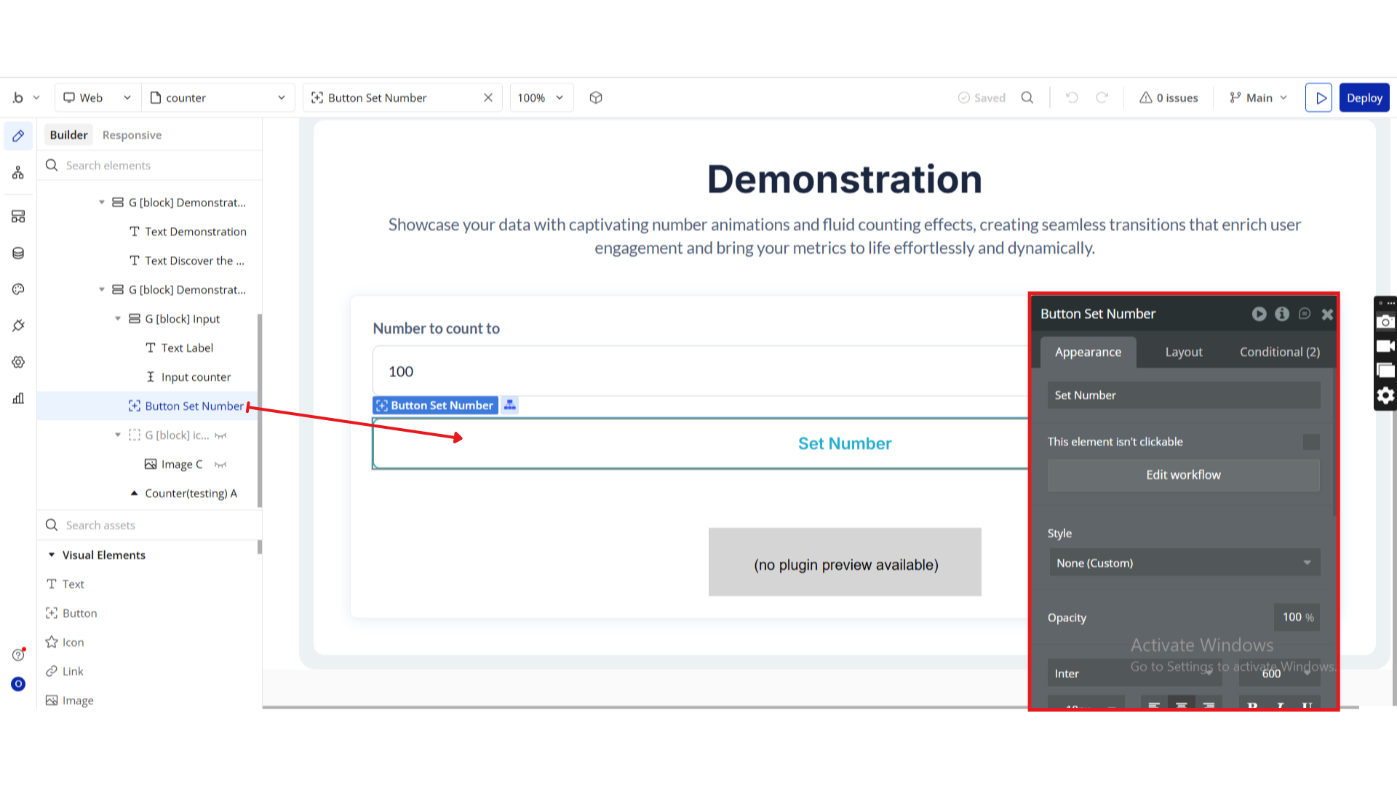Toggle visibility eye on Image C

click(220, 464)
